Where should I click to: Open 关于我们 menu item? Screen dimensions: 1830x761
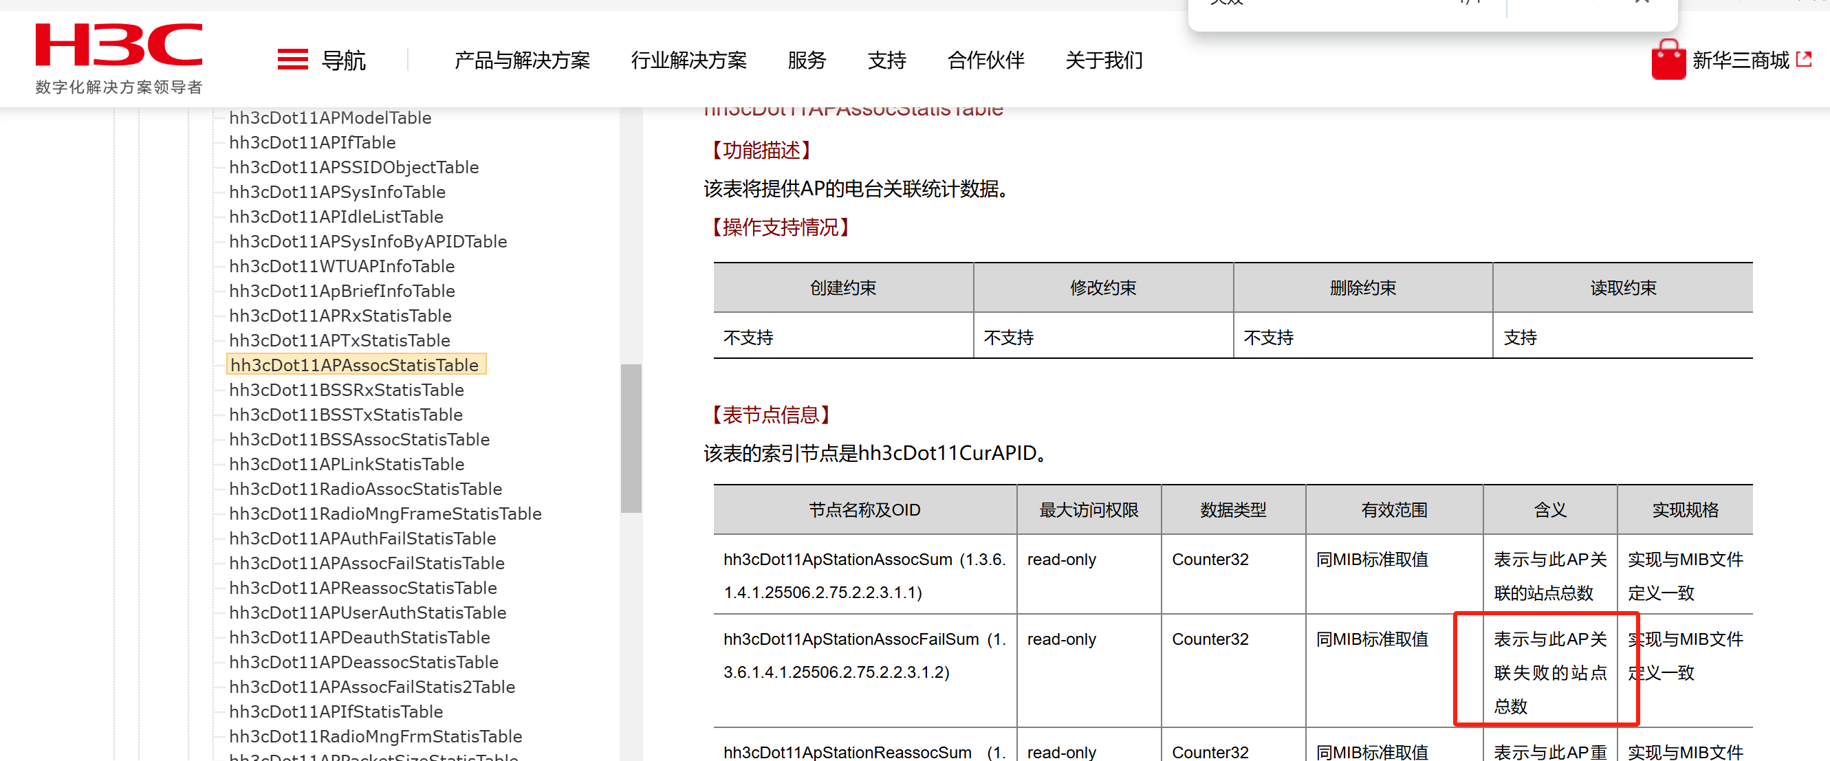point(1103,60)
